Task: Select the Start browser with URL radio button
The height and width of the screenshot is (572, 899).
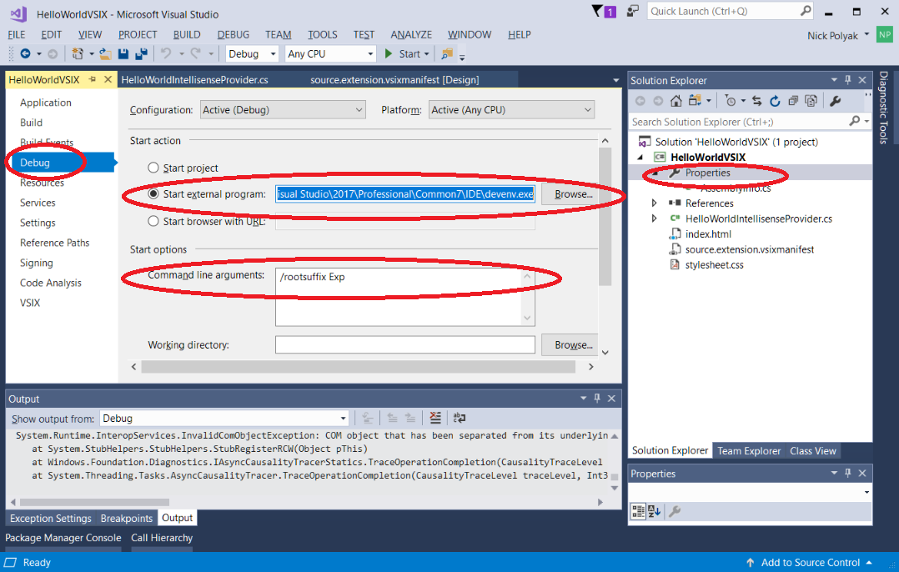Action: (153, 221)
